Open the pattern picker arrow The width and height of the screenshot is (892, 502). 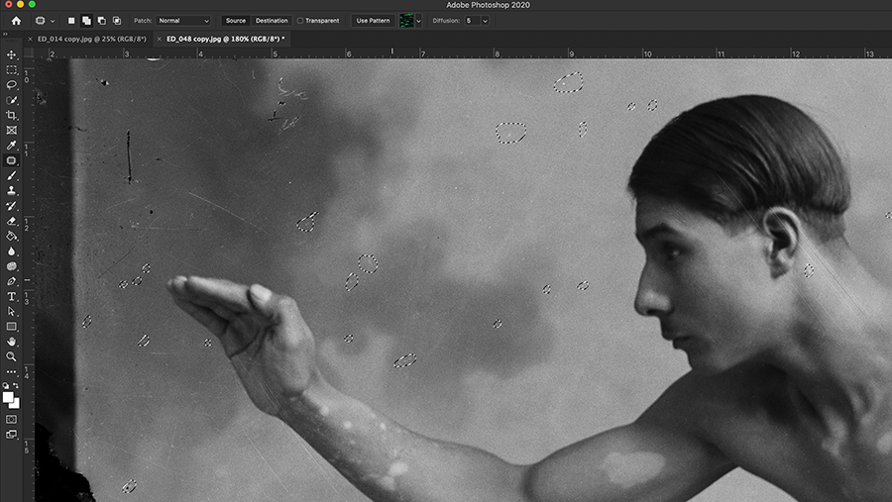[x=418, y=21]
